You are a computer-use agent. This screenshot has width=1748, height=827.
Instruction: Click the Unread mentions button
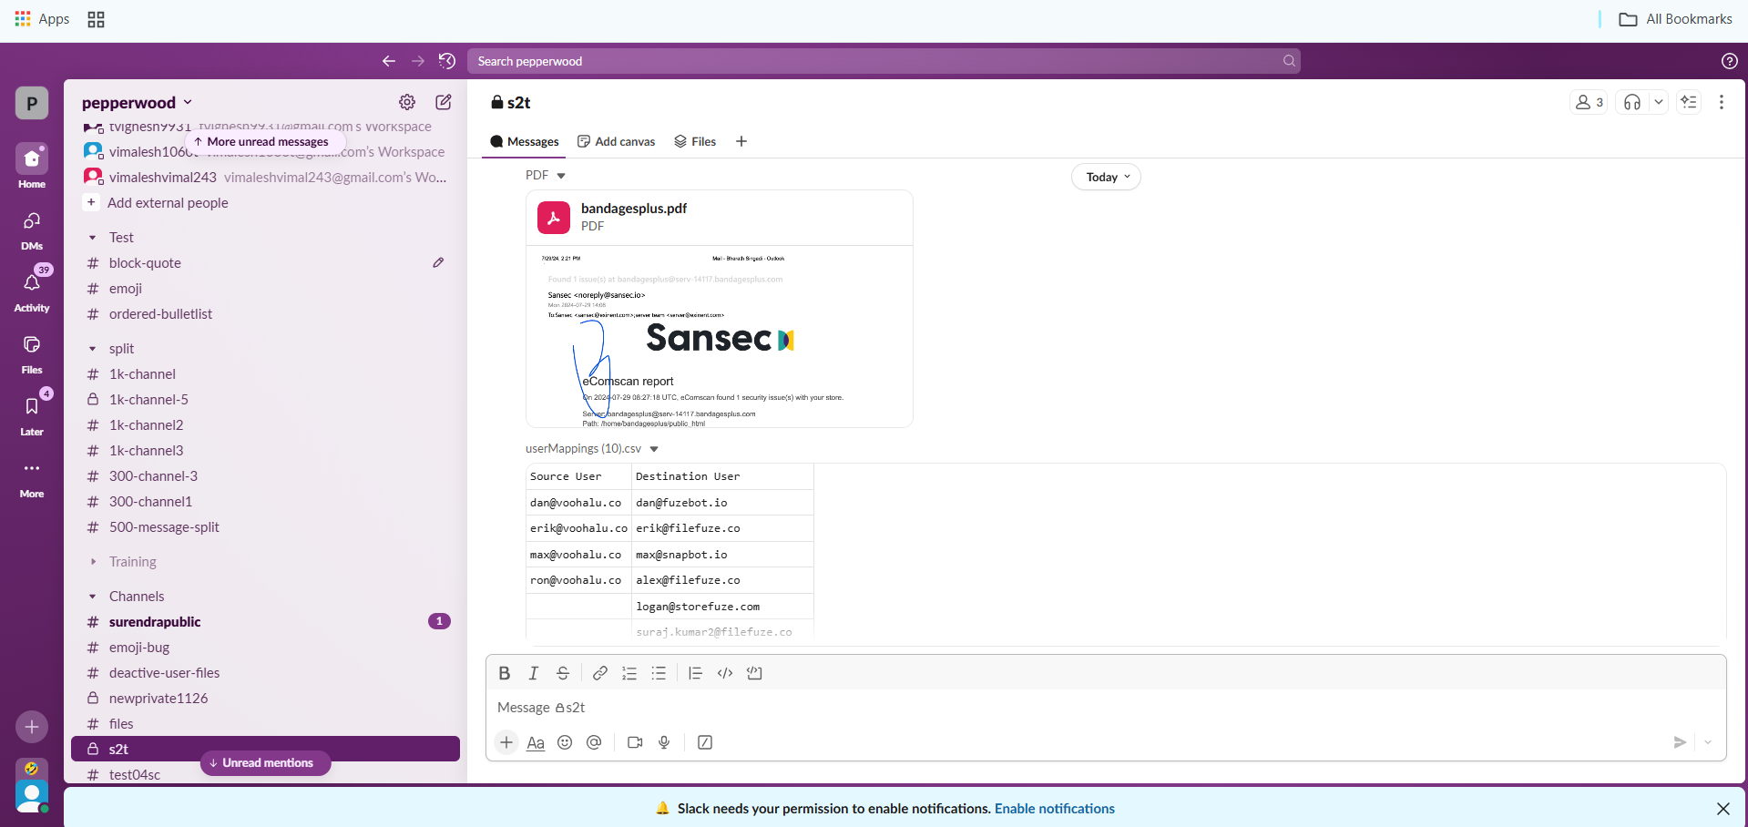[x=266, y=763]
